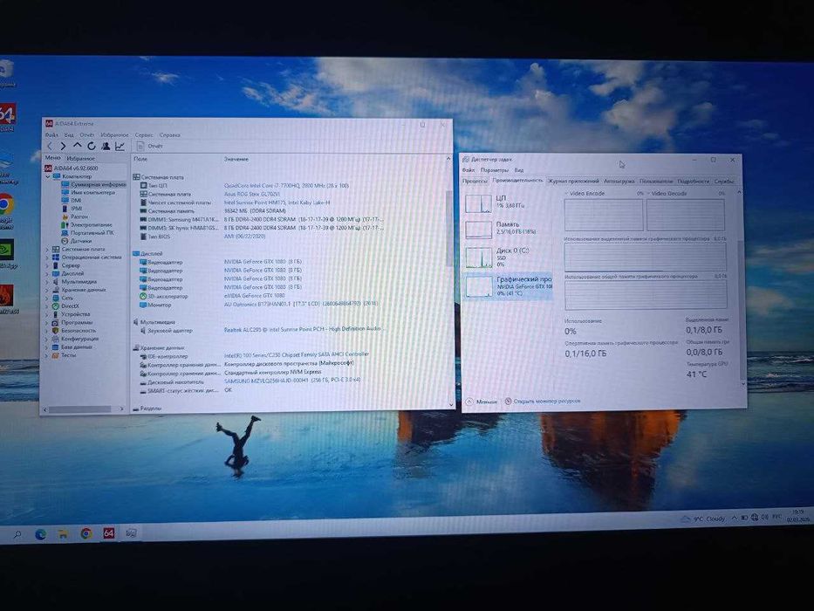Expand Системная плата tree node
This screenshot has width=814, height=611.
click(x=47, y=250)
